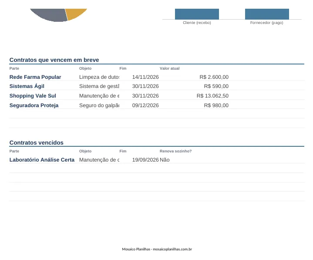
Task: Select the 'Laboratório Análise Certa' party name
Action: tap(42, 160)
